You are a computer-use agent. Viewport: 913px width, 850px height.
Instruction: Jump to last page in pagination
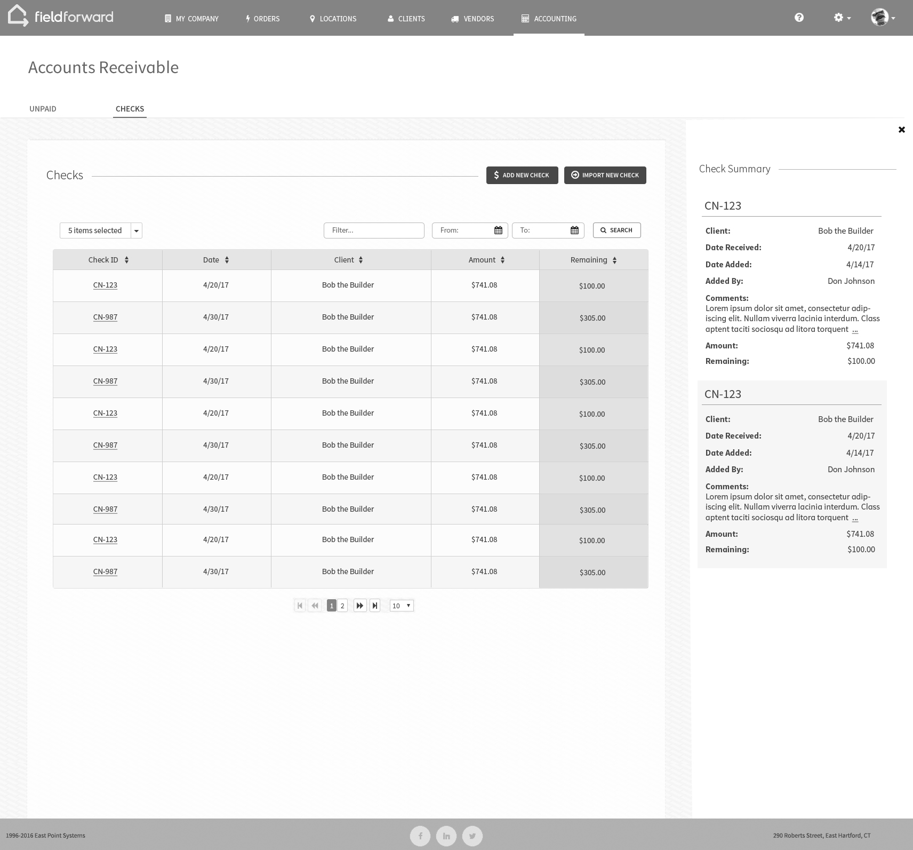click(x=375, y=606)
